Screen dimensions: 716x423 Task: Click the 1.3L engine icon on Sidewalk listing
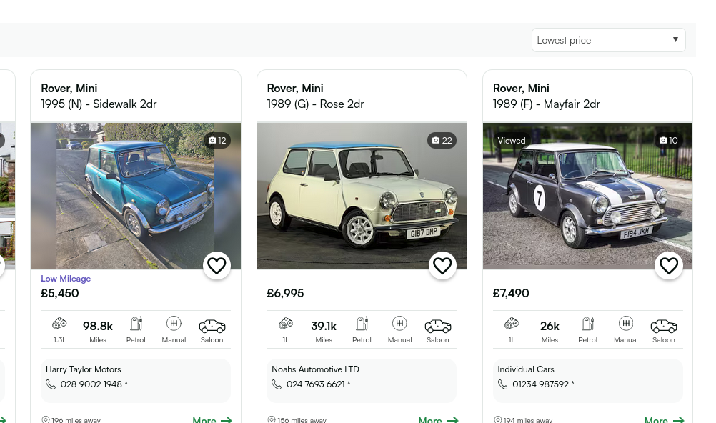pos(59,324)
